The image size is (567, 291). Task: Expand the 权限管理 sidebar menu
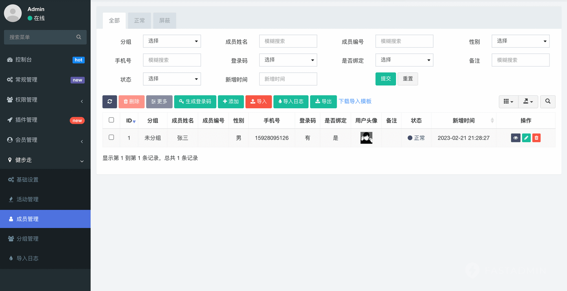pos(45,100)
